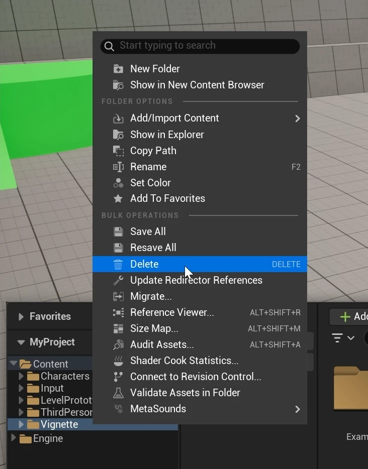Click the Shader Cook Statistics icon
Viewport: 368px width, 469px height.
[118, 361]
